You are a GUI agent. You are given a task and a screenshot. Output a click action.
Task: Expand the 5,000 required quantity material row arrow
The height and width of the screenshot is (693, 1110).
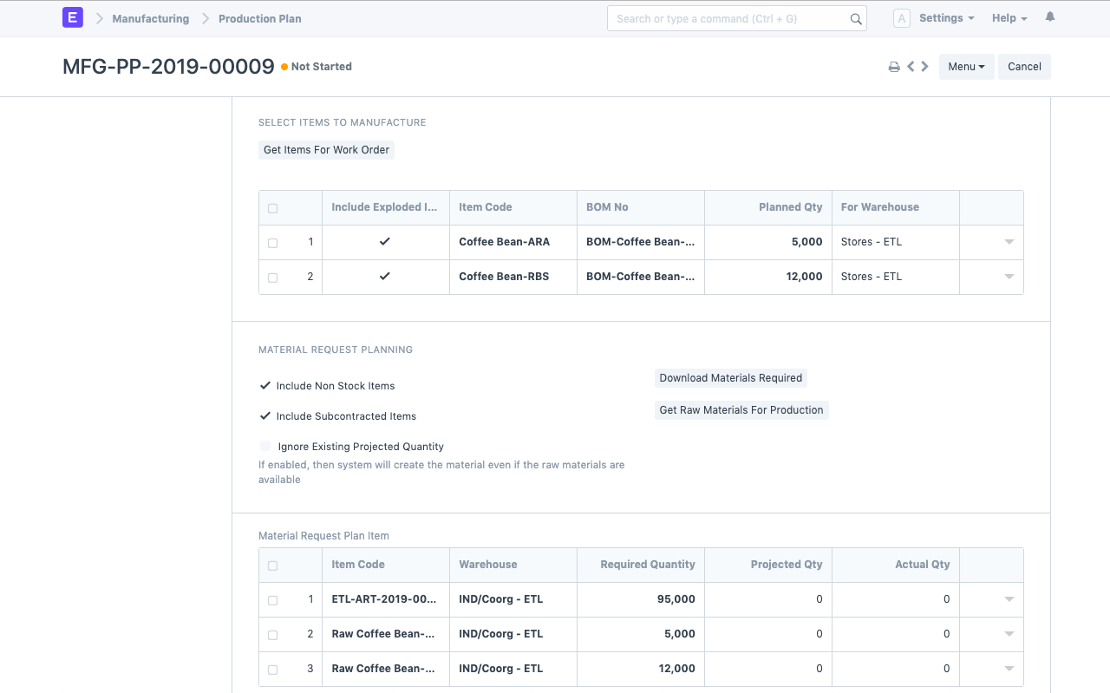point(1009,634)
